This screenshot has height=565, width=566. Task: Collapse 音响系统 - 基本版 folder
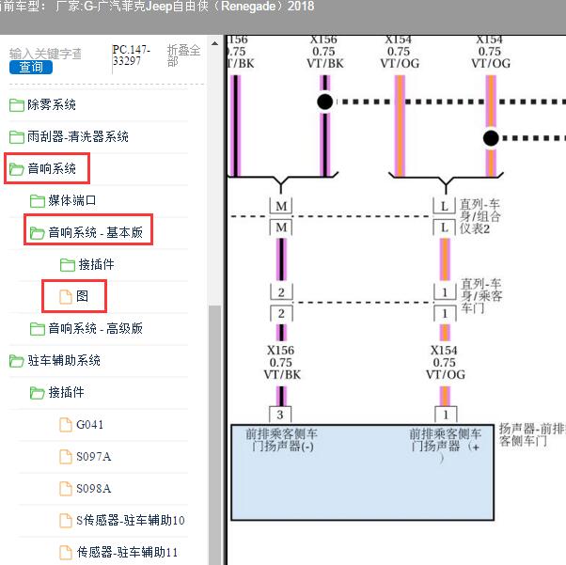(x=96, y=232)
